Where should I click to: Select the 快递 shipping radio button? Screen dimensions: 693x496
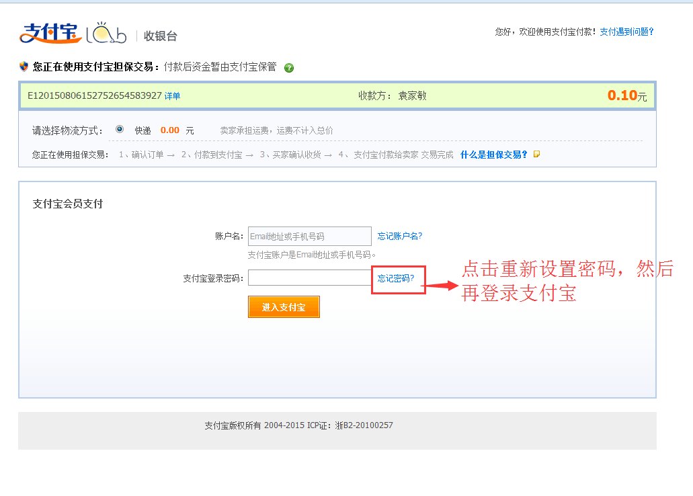[x=120, y=130]
